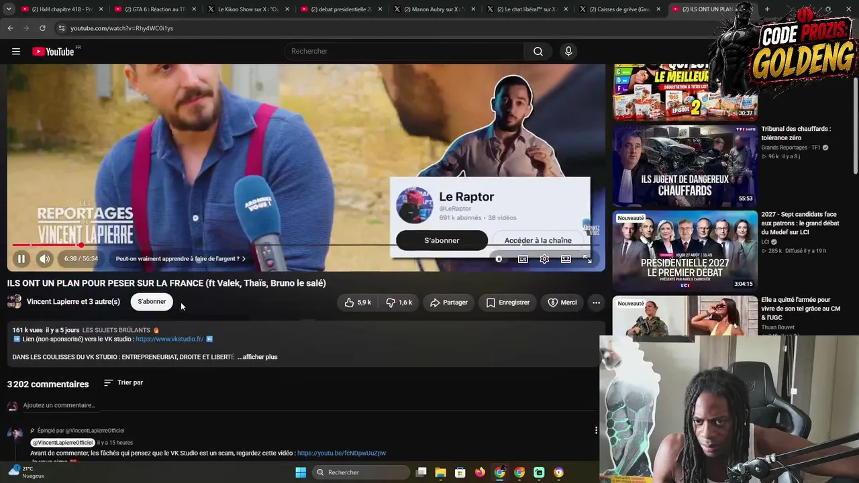The height and width of the screenshot is (483, 859).
Task: Send a thanks with the Merci button
Action: pos(562,303)
